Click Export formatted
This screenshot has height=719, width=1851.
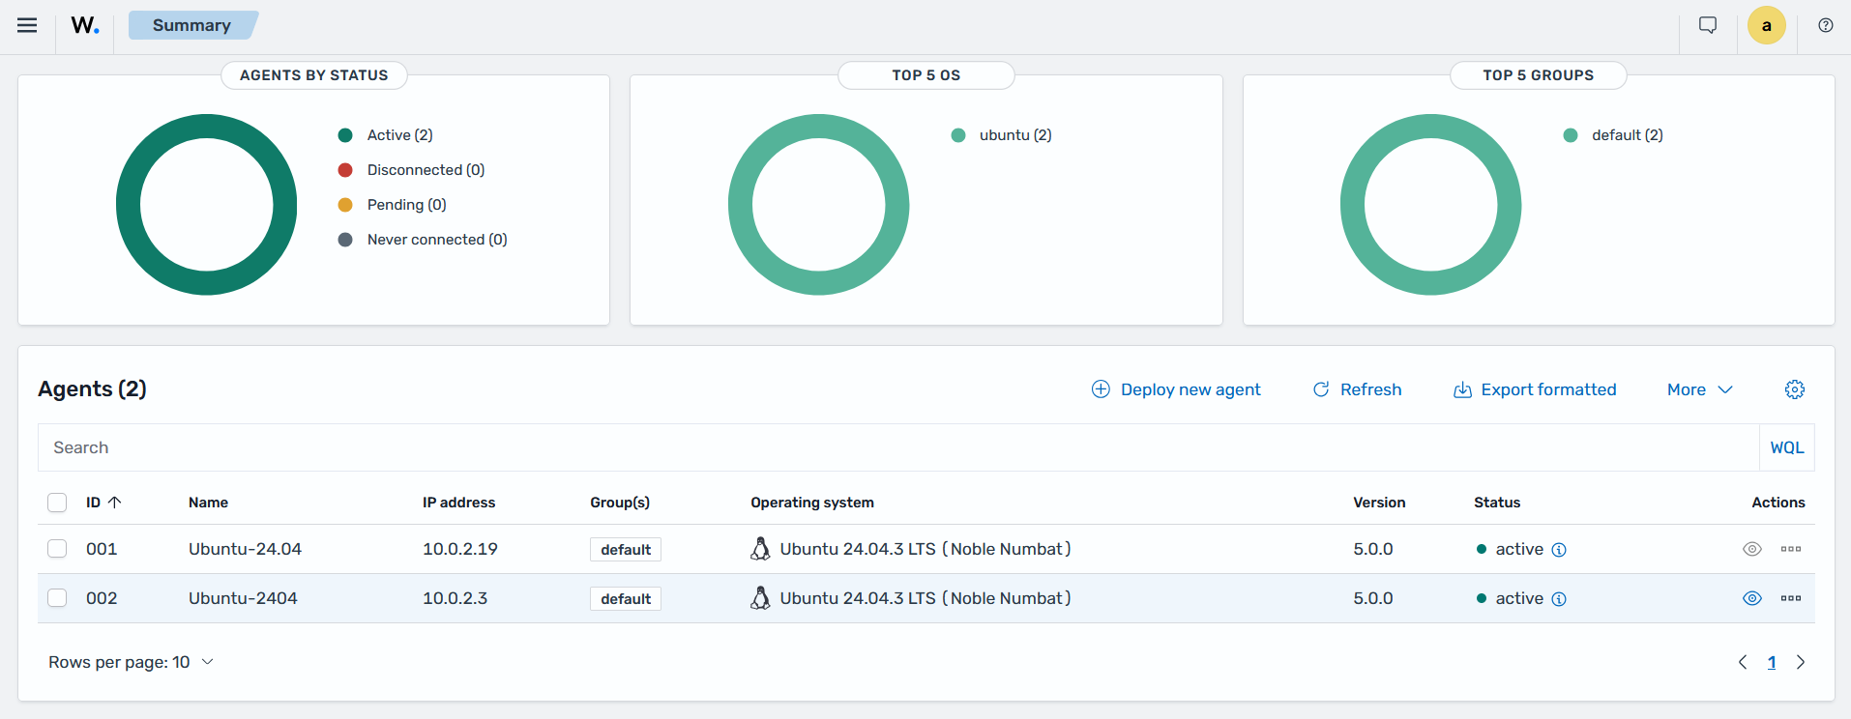1535,389
